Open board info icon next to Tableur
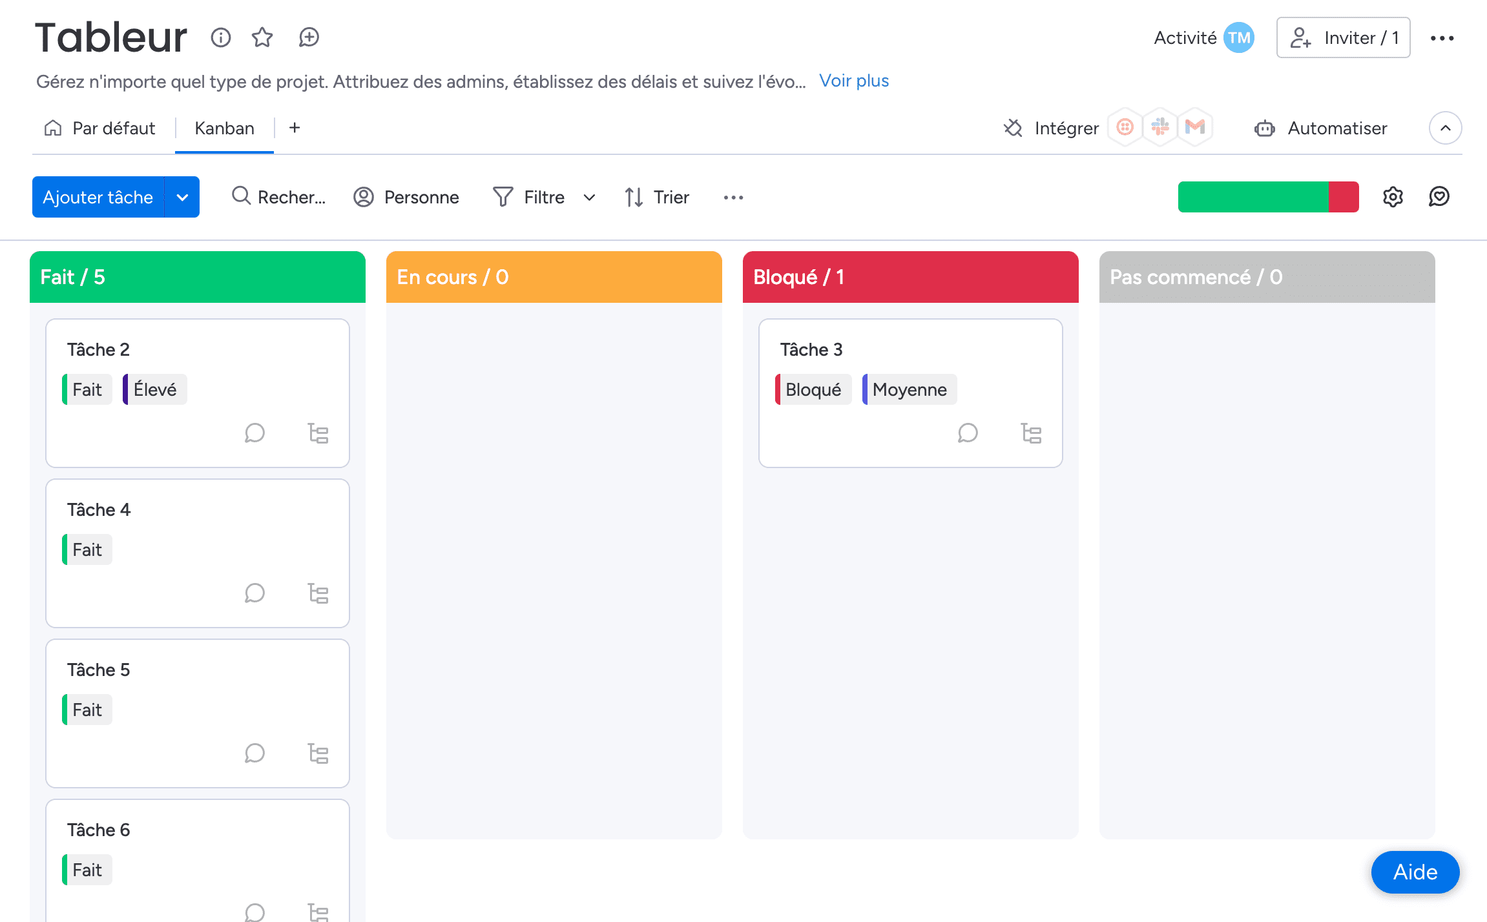This screenshot has width=1487, height=922. [x=221, y=37]
